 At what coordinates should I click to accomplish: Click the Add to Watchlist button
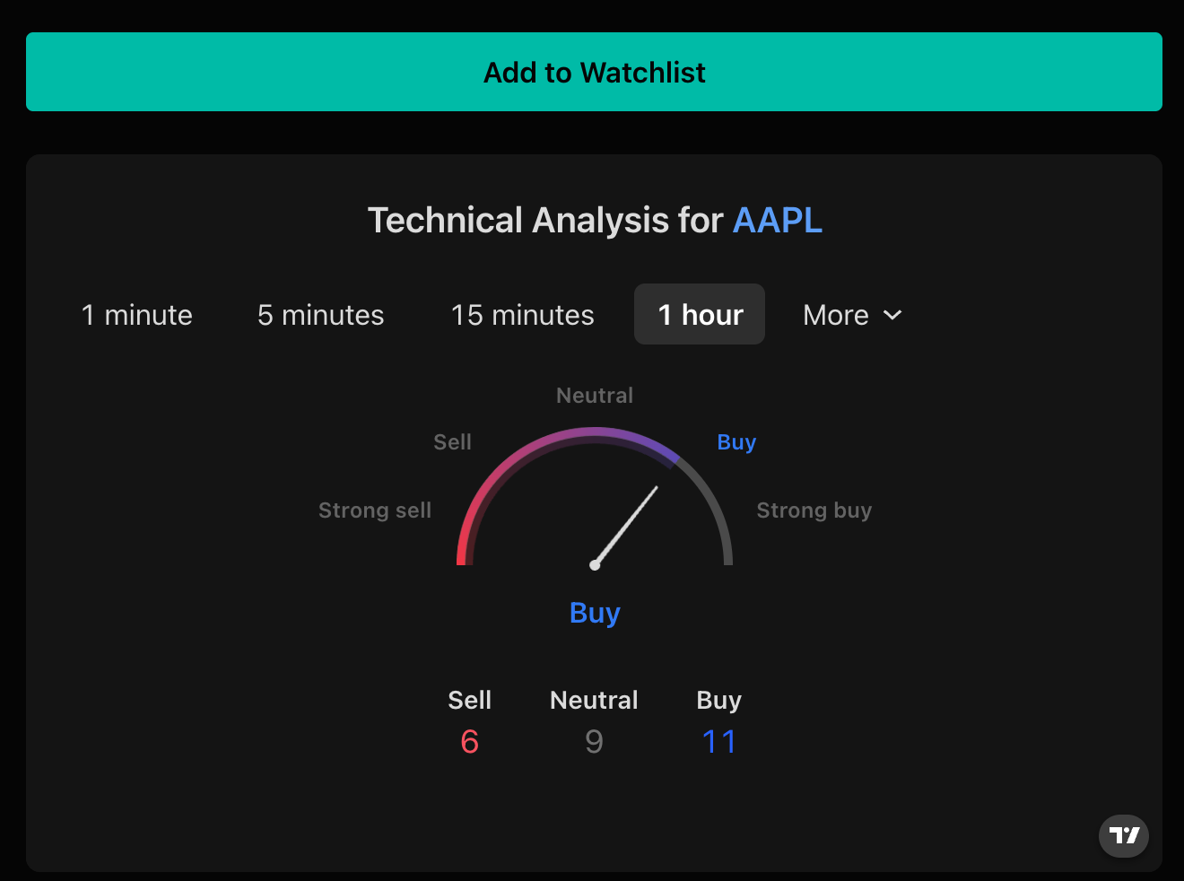594,72
